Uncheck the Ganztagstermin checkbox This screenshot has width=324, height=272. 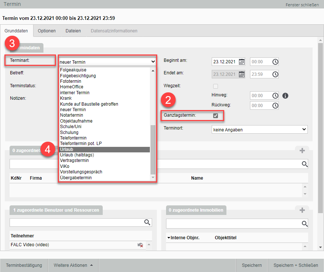coord(216,116)
